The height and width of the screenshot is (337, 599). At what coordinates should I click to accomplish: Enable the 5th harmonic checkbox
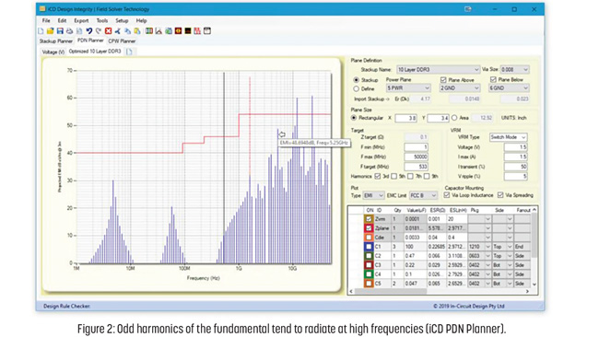(x=393, y=176)
